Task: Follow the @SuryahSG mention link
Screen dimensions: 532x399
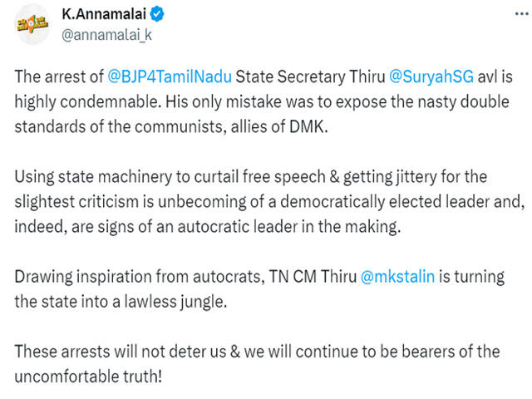Action: [431, 76]
